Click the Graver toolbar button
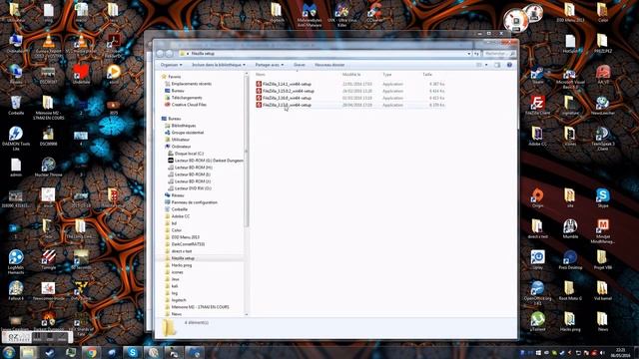This screenshot has height=359, width=639. click(300, 65)
